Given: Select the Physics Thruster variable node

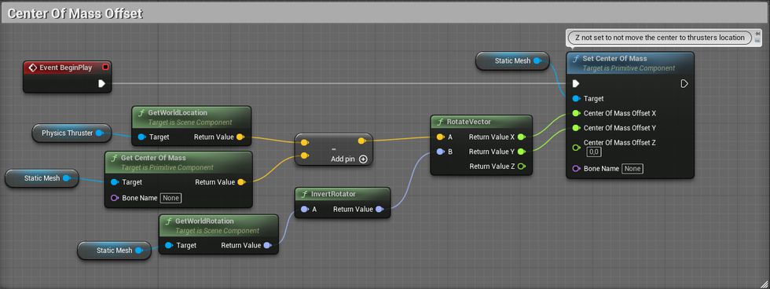Looking at the screenshot, I should 71,133.
